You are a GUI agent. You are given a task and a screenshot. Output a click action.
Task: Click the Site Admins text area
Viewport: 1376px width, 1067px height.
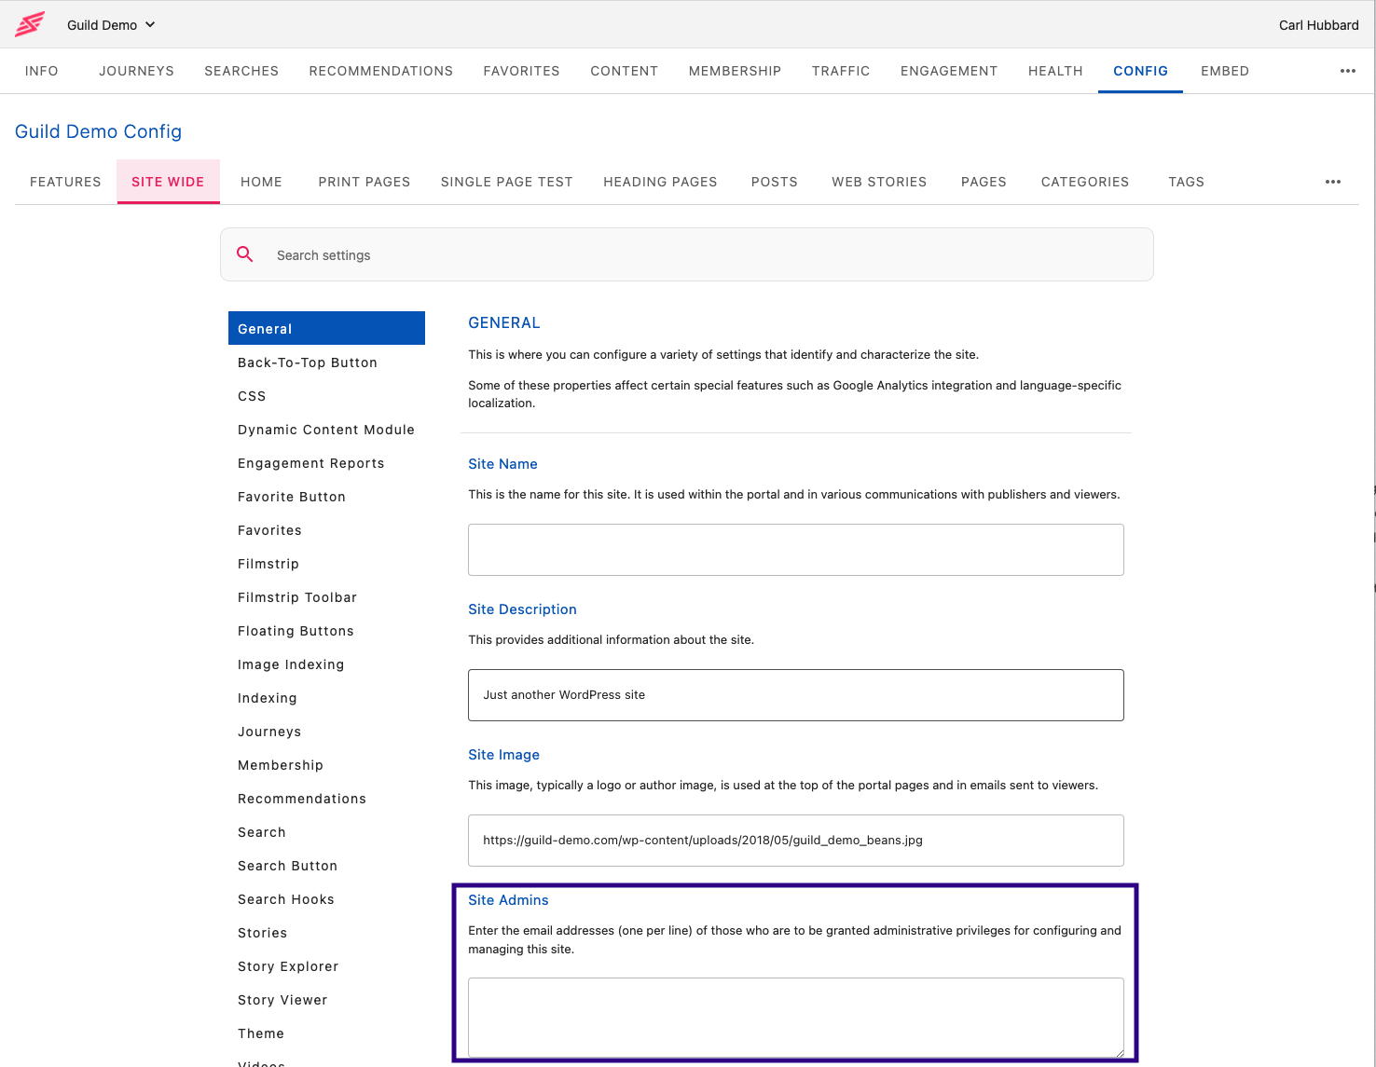pyautogui.click(x=795, y=1018)
